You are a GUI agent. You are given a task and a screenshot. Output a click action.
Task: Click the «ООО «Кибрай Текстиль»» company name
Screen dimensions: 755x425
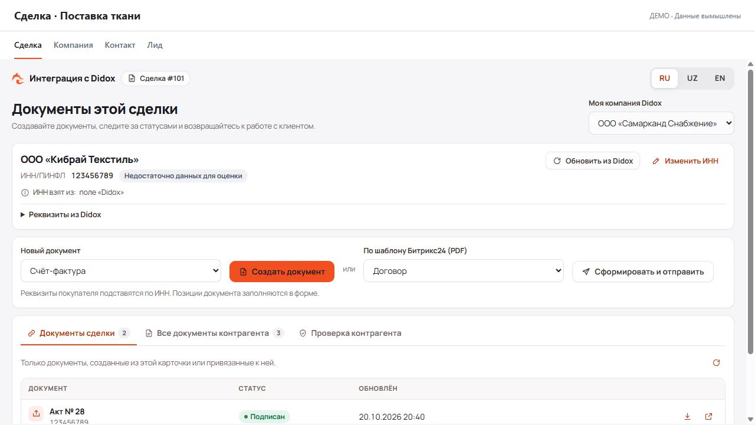coord(80,159)
